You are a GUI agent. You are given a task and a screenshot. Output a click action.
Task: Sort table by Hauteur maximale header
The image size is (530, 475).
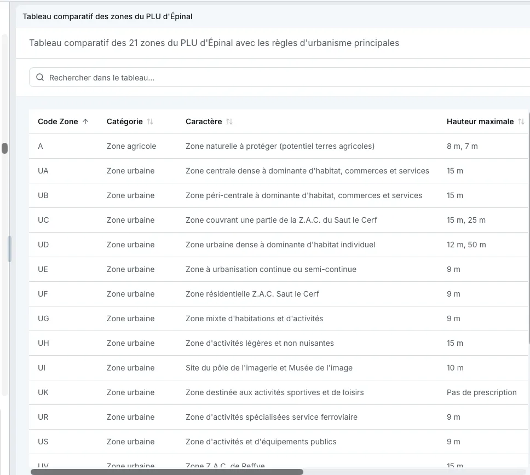click(480, 121)
